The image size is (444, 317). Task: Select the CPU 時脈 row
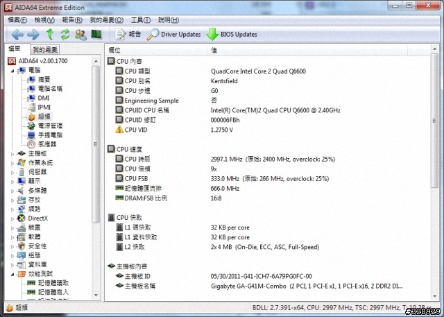click(x=267, y=159)
